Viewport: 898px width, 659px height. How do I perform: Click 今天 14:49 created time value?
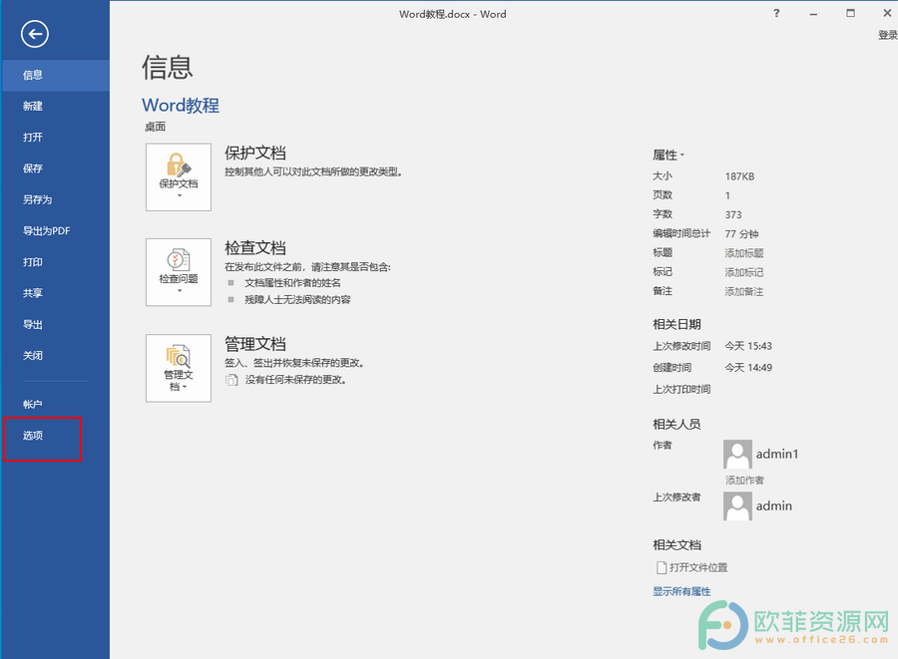tap(748, 368)
